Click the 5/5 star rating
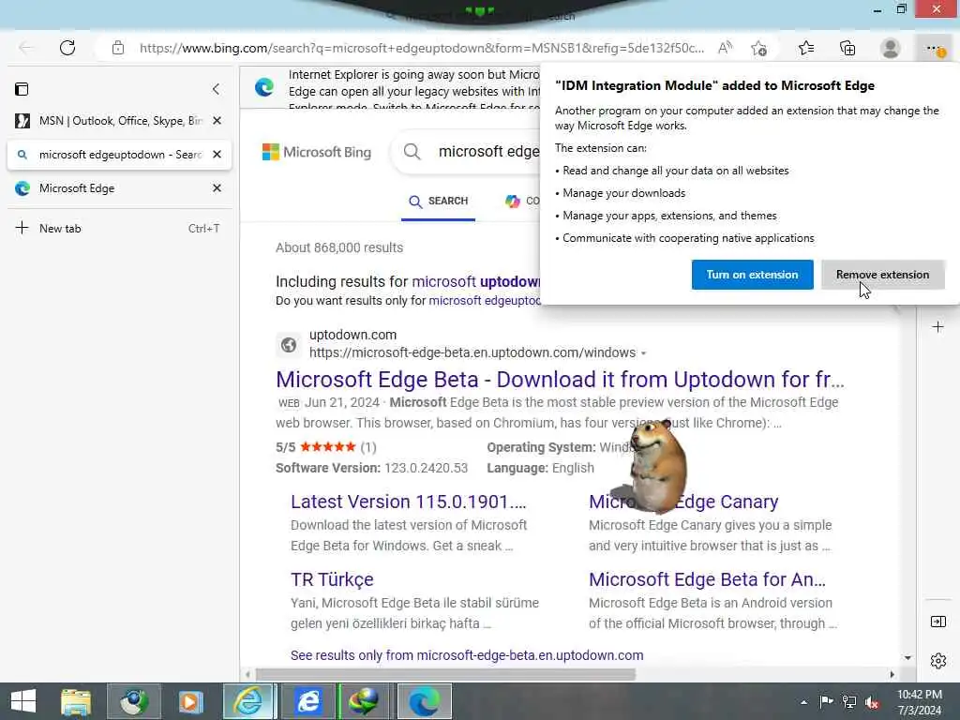Screen dimensions: 960x720 [325, 447]
